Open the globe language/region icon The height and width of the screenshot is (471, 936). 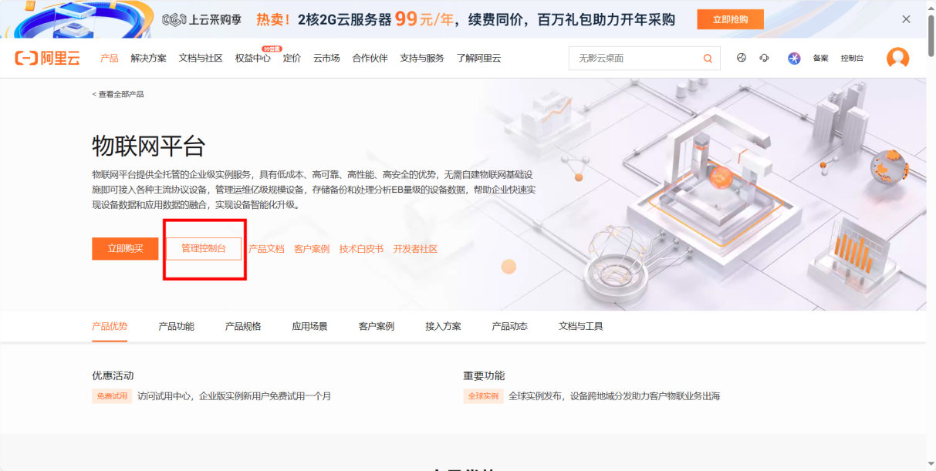point(742,58)
